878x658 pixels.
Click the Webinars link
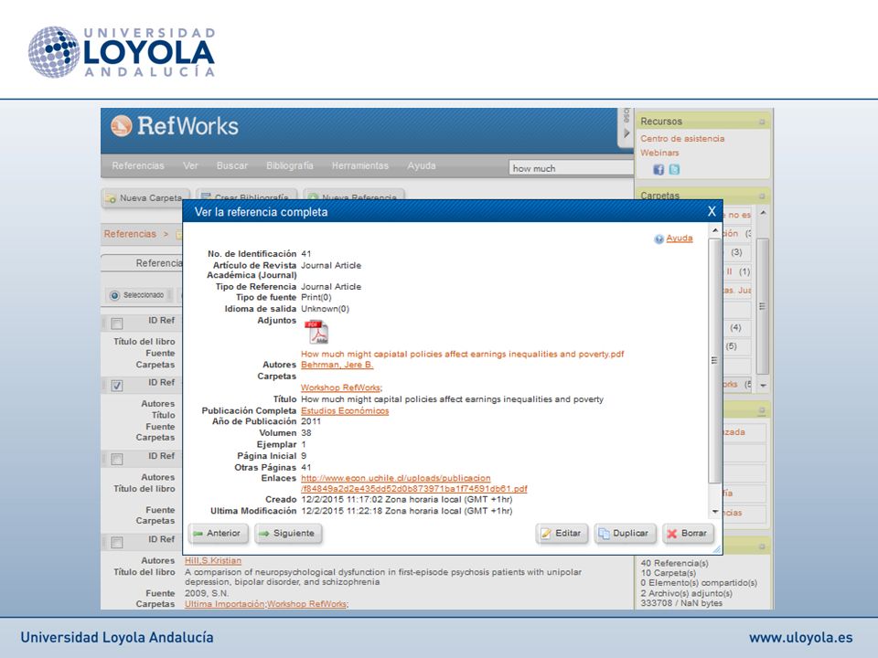pos(659,153)
